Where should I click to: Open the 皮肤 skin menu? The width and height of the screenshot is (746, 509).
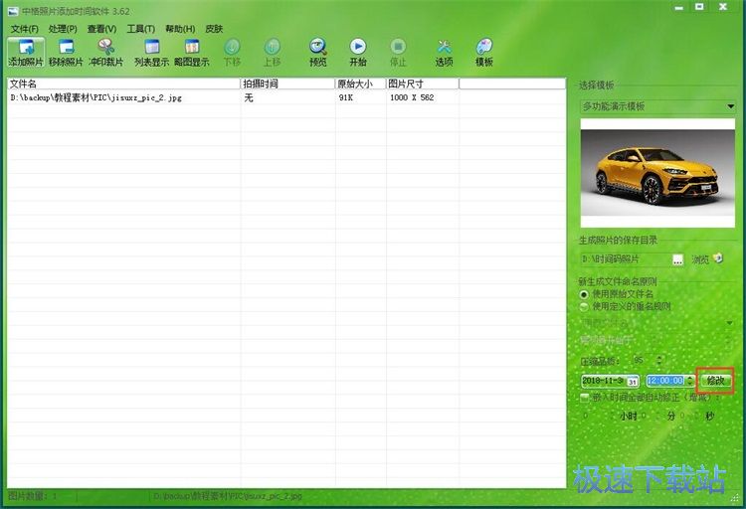click(x=214, y=29)
